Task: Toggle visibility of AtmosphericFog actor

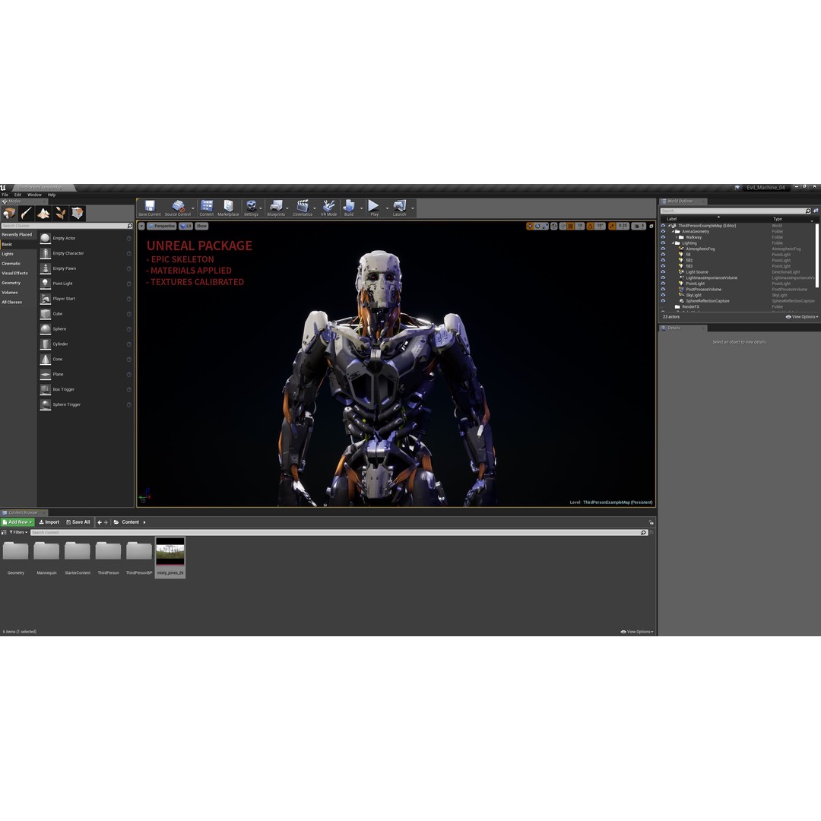Action: (x=663, y=249)
